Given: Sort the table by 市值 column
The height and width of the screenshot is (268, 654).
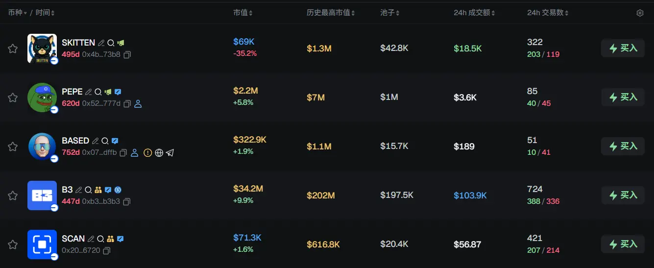Looking at the screenshot, I should (243, 13).
